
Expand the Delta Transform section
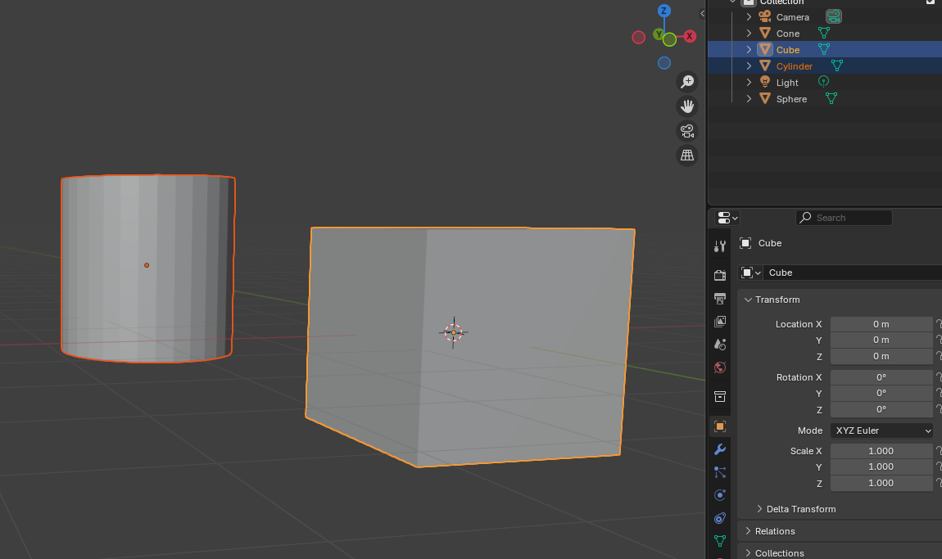pos(759,508)
